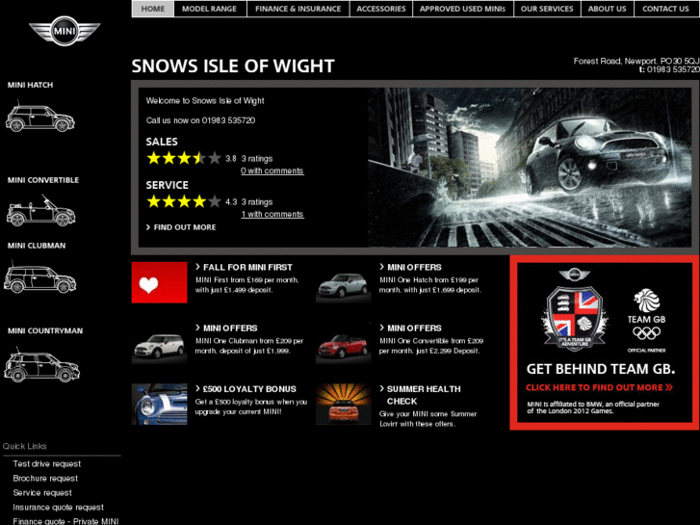Open Service request quick link
The image size is (700, 525).
pos(42,492)
